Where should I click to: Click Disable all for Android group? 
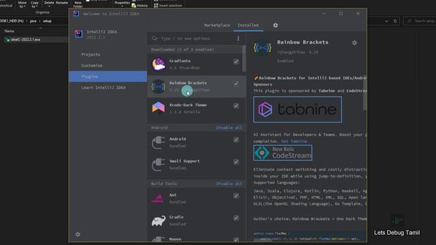click(x=229, y=128)
